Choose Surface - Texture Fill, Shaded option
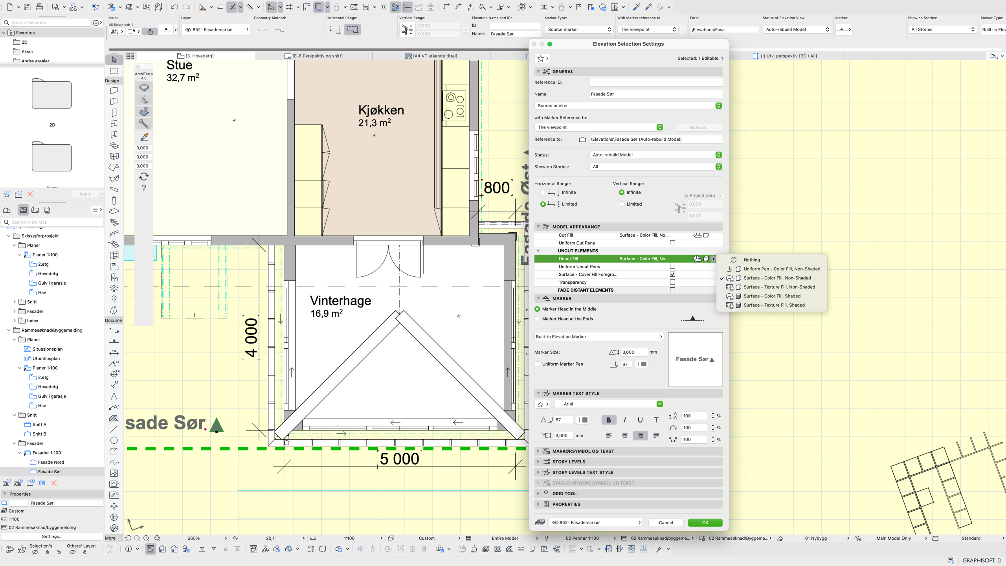 774,305
